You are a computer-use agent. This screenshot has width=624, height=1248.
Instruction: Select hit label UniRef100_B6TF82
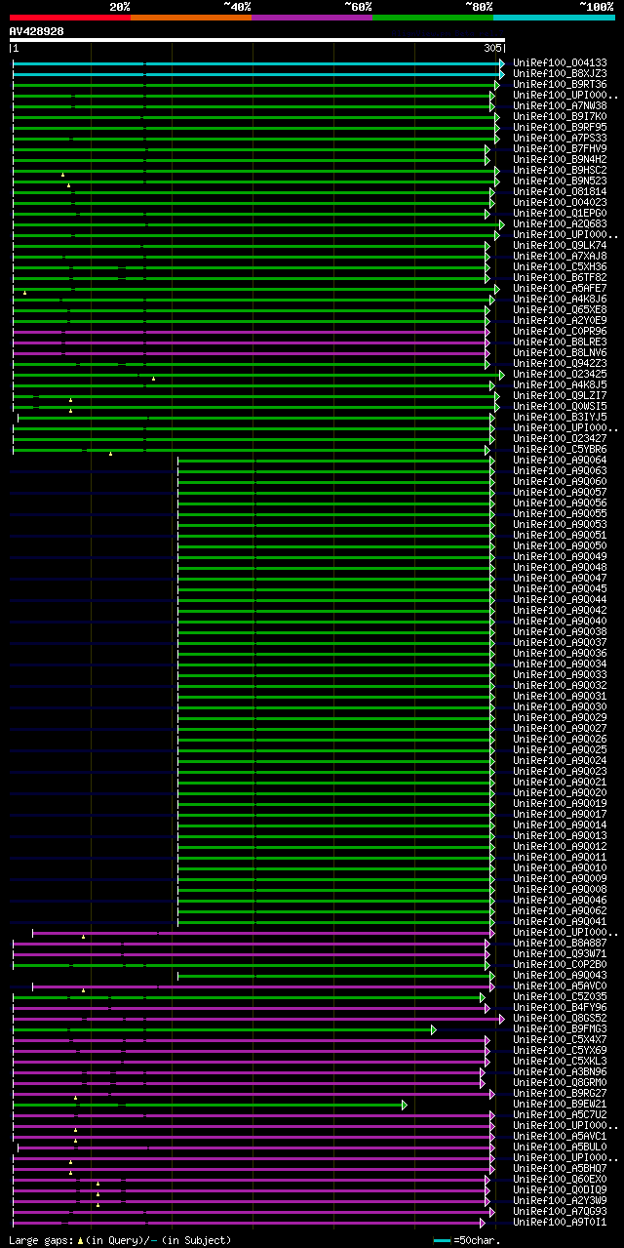pos(560,277)
